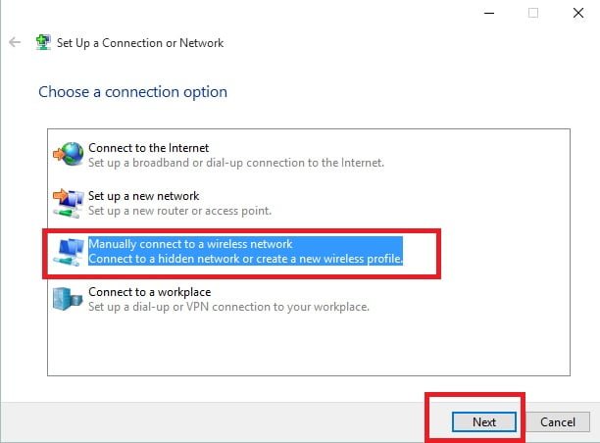Click the dial-up or VPN connection description
600x443 pixels.
pyautogui.click(x=228, y=307)
